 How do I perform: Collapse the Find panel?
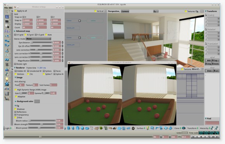[206, 119]
